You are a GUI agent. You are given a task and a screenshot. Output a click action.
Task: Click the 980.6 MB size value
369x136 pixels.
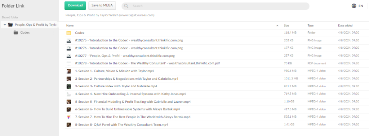tap(290, 71)
